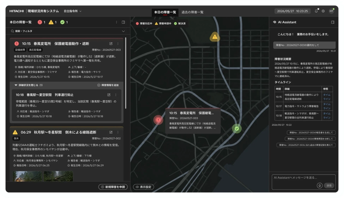Open タイムライン link for 10:17 row

click(x=327, y=106)
